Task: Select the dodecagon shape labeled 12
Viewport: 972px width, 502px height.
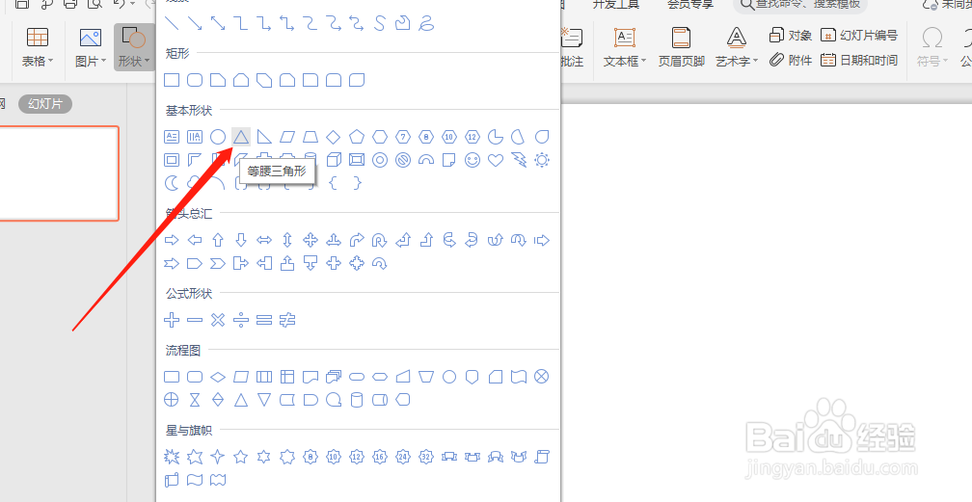Action: [x=472, y=137]
